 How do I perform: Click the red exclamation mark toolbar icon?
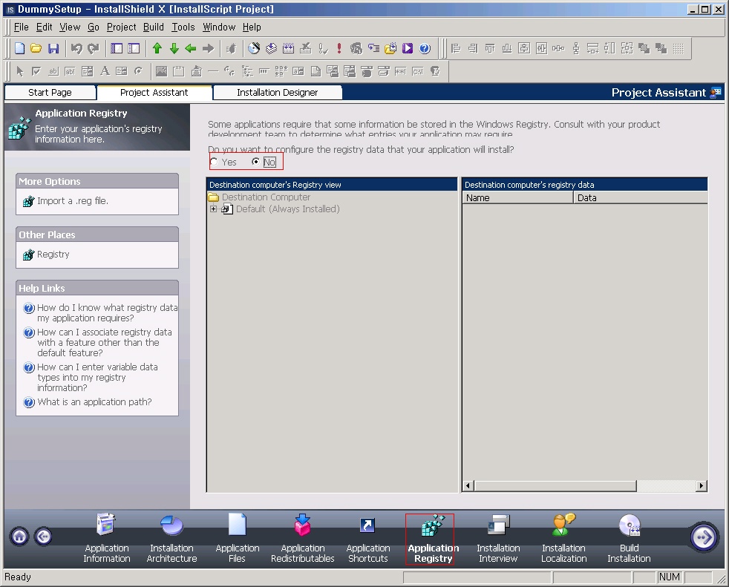tap(339, 48)
